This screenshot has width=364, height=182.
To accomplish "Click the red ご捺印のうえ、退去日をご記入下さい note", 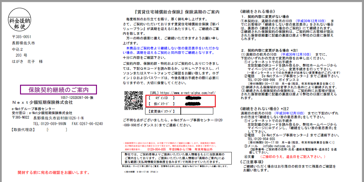I will coord(293,156).
